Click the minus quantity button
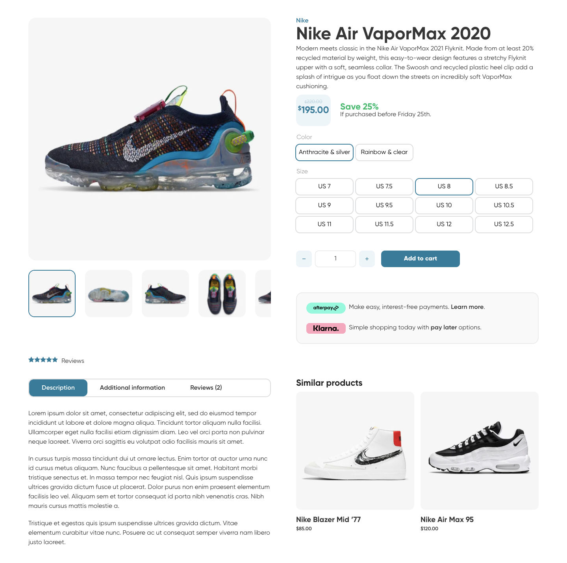Viewport: 567px width, 563px height. point(304,259)
